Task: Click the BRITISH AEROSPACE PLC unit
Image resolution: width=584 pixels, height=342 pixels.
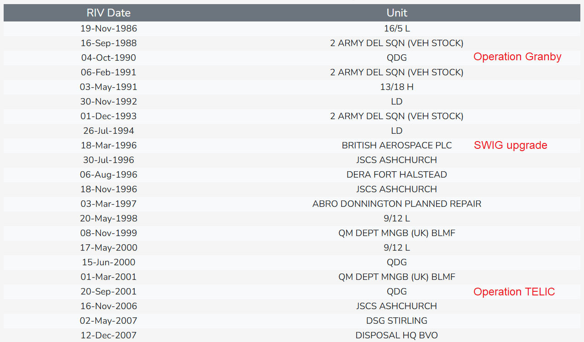Action: (x=397, y=145)
